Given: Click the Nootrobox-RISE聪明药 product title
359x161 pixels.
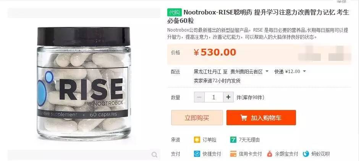Looking at the screenshot, I should click(258, 16).
